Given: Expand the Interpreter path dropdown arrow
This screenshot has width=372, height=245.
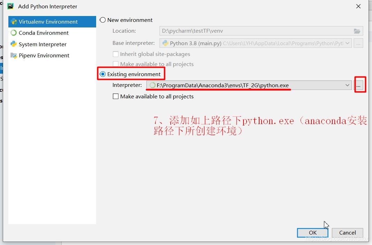Looking at the screenshot, I should click(x=347, y=85).
